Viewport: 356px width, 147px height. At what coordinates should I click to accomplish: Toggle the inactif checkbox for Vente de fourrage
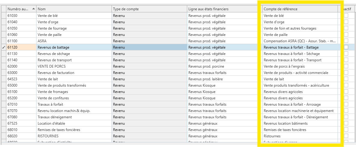click(x=346, y=28)
